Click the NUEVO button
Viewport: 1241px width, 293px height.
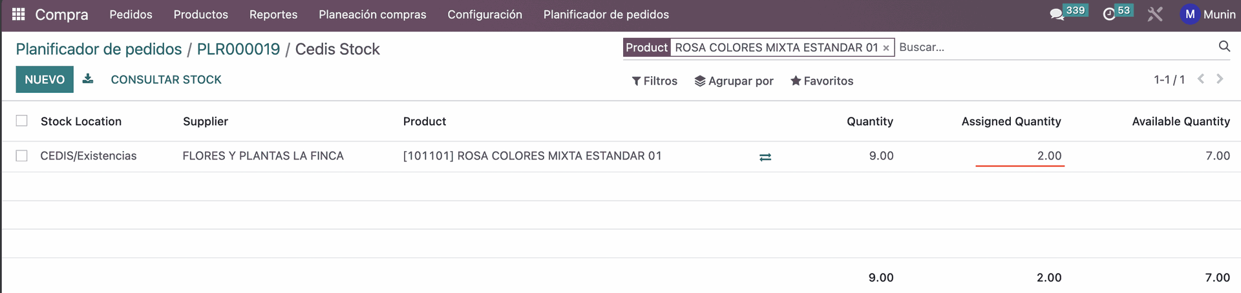[x=45, y=79]
